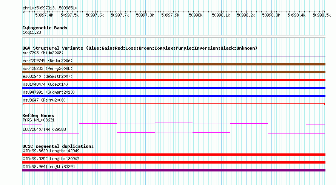This screenshot has height=185, width=336.
Task: Click the magenta LOC728407 gene intron line
Action: click(174, 133)
